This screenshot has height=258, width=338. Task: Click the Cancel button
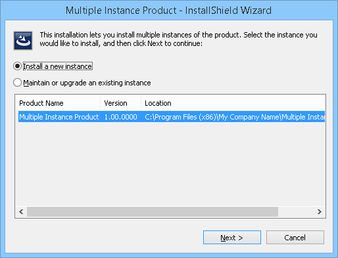click(x=295, y=238)
